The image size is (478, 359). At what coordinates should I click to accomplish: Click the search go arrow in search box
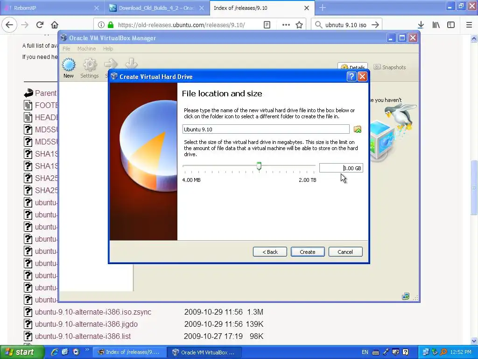coord(375,25)
